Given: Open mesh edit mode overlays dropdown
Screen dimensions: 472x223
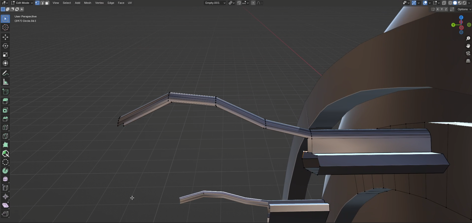Looking at the screenshot, I should tap(437, 3).
